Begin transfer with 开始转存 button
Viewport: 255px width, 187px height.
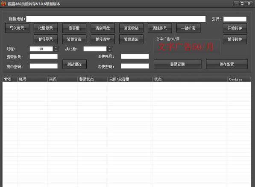tap(235, 28)
